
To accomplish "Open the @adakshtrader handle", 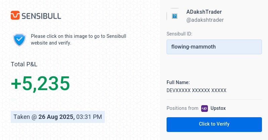I will coord(205,20).
